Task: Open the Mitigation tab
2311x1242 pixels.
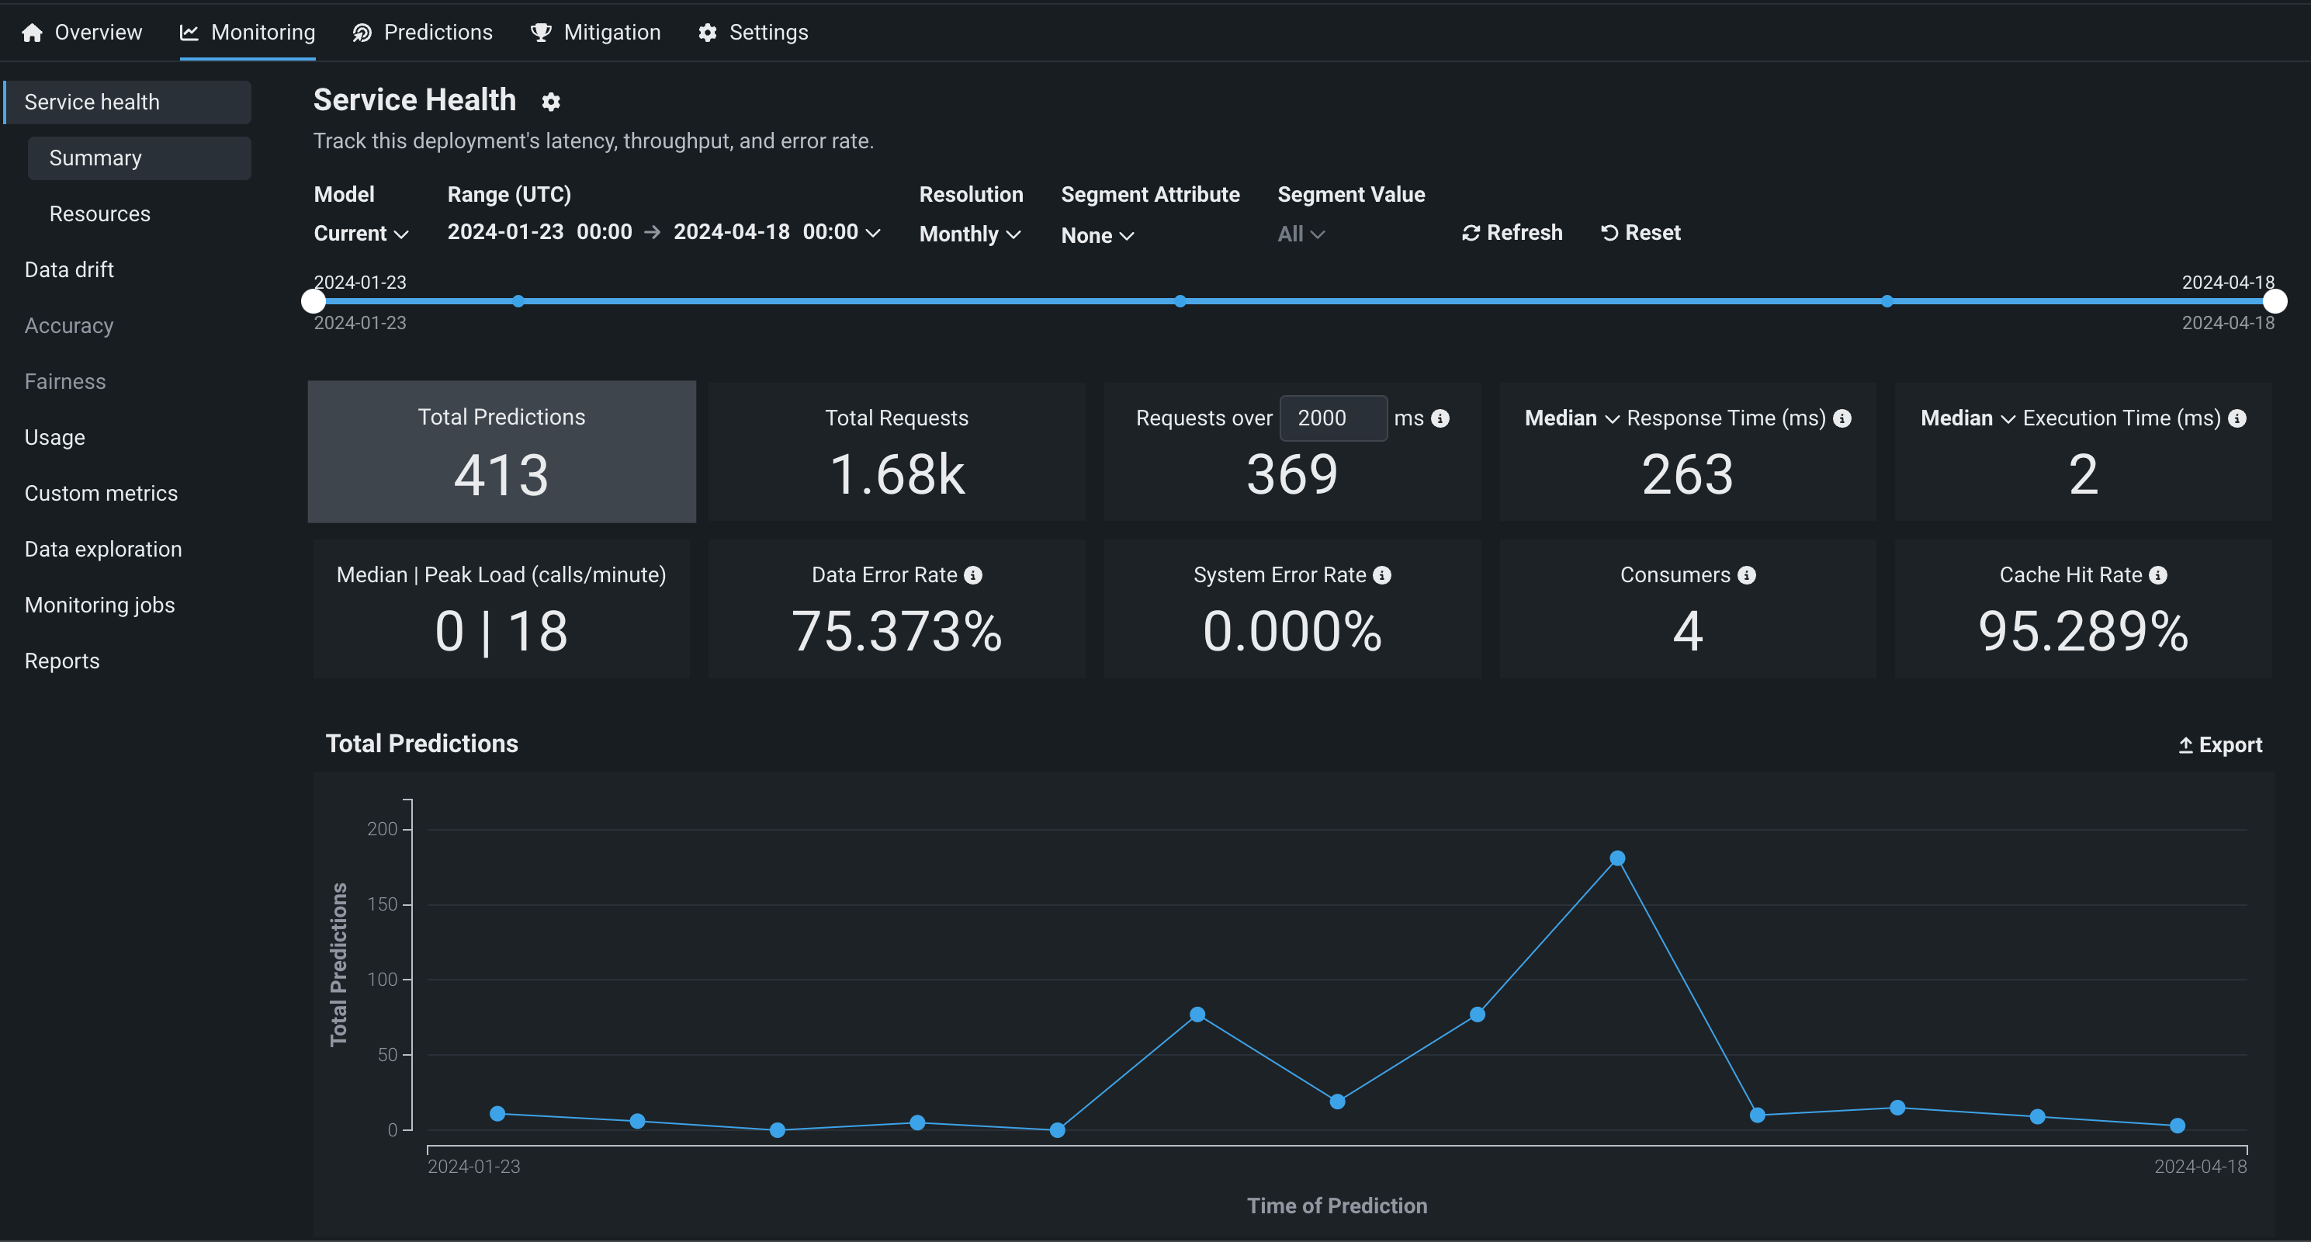Action: (x=596, y=33)
